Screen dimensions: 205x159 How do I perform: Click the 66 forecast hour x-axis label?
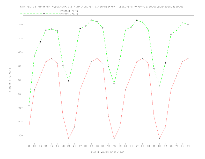click(154, 146)
